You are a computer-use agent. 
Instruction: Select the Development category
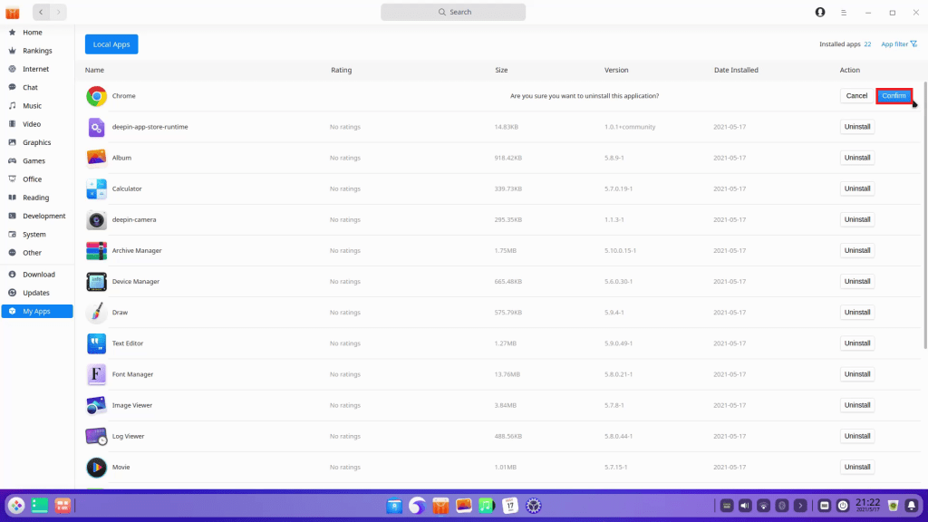[43, 216]
